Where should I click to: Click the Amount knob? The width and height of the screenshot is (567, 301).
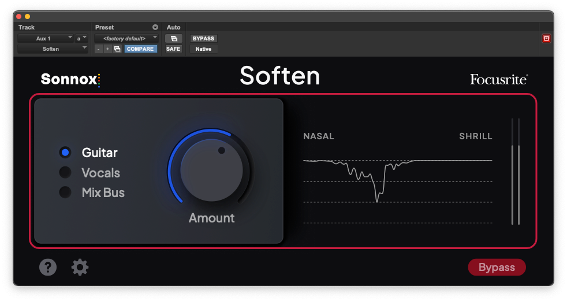pos(211,170)
